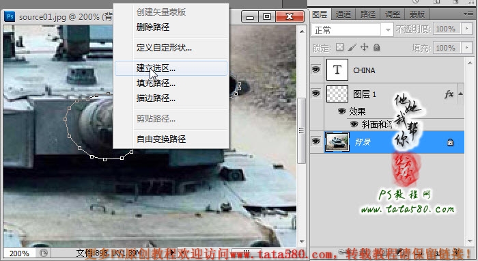
Task: Select the 图层 (Layers) tab
Action: [320, 14]
